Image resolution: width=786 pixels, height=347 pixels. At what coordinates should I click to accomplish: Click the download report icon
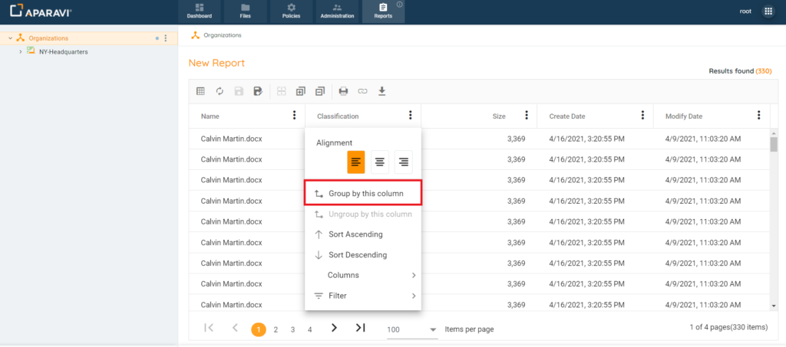(382, 91)
